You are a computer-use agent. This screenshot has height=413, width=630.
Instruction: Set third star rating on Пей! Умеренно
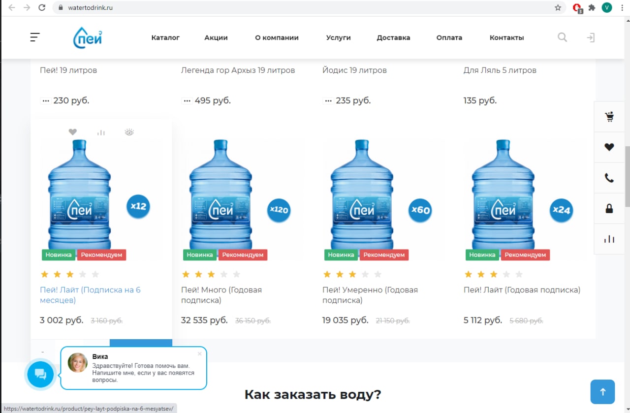pos(352,274)
